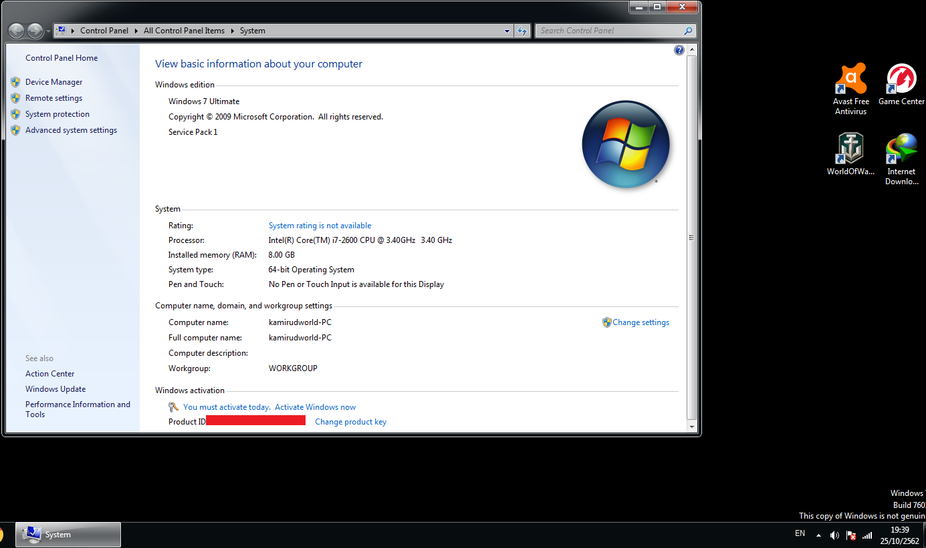Click the 'No Pen or Touch Input' text
Image resolution: width=926 pixels, height=548 pixels.
pos(356,284)
